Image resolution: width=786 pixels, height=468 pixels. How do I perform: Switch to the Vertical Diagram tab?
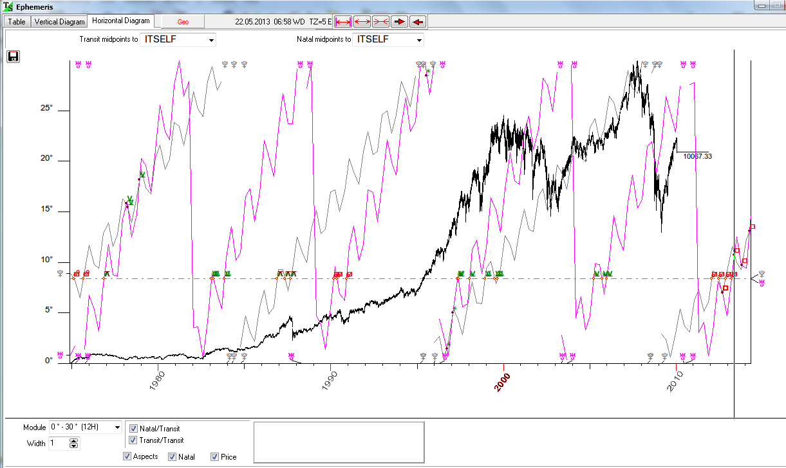tap(59, 22)
